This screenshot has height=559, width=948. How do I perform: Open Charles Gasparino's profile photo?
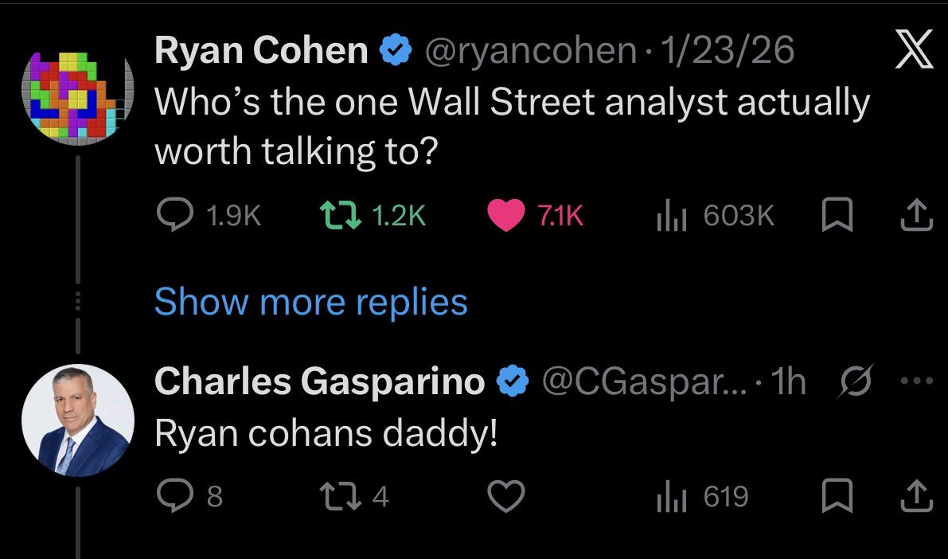pyautogui.click(x=78, y=420)
